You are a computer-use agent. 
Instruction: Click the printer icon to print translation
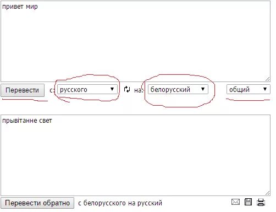coord(261,202)
